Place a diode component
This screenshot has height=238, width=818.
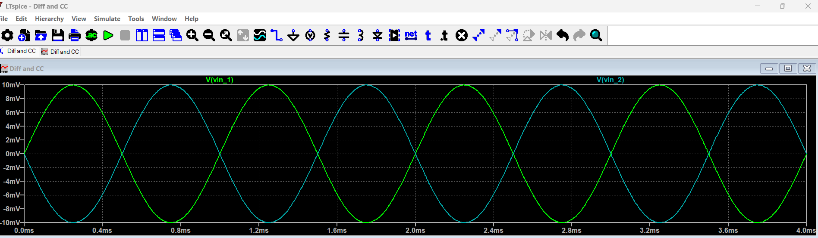pos(378,35)
